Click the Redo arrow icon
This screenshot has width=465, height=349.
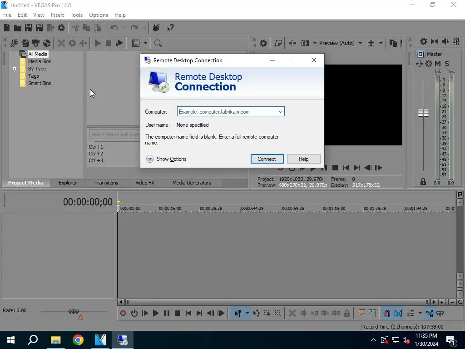pyautogui.click(x=134, y=28)
